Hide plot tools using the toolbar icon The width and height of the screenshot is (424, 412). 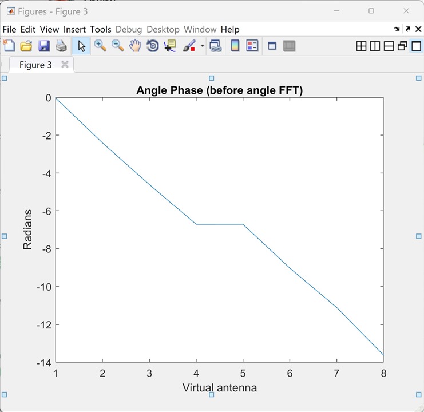[x=272, y=46]
